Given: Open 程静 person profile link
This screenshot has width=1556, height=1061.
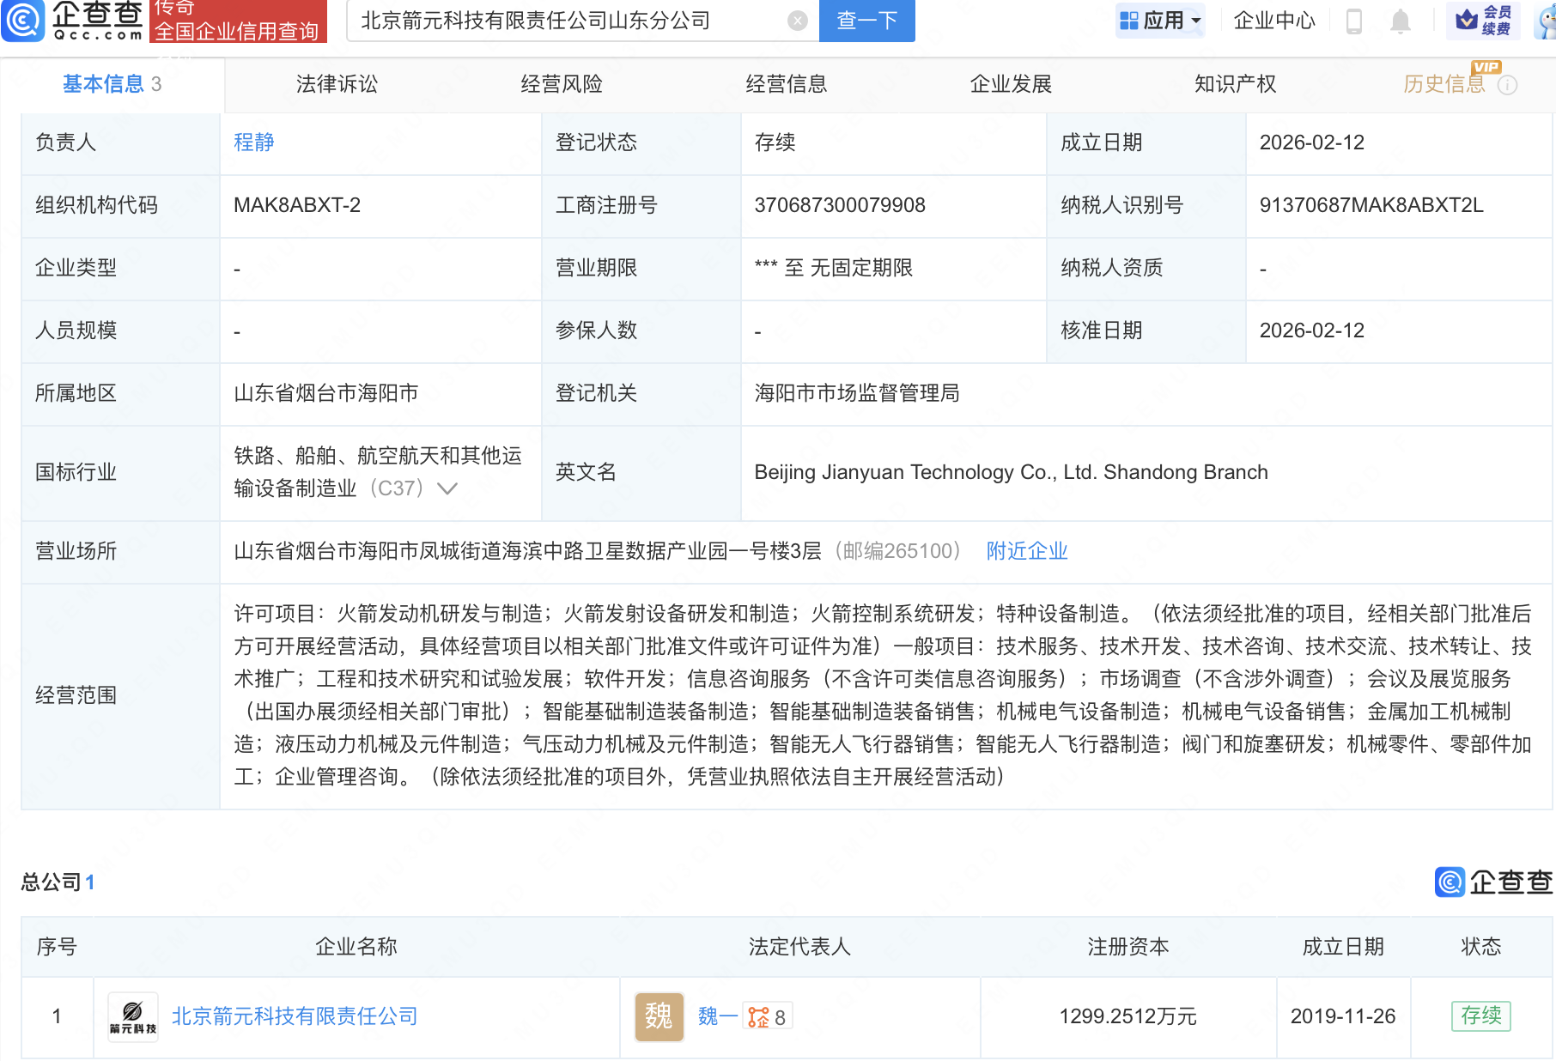Looking at the screenshot, I should point(254,142).
